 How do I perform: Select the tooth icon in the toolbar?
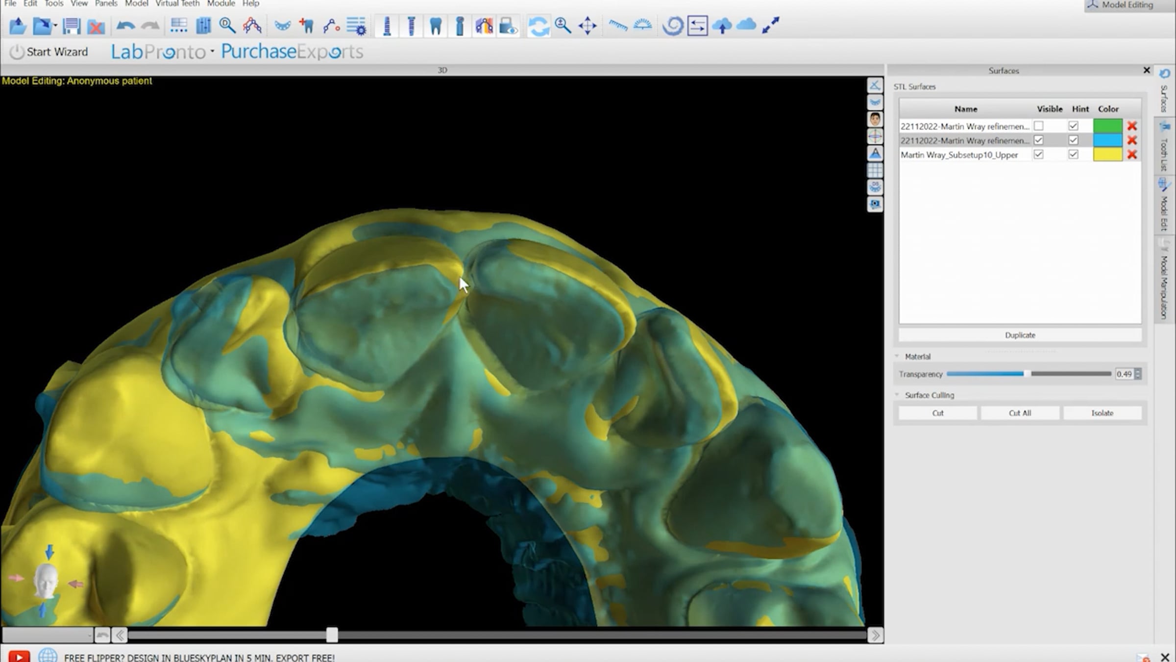tap(435, 25)
